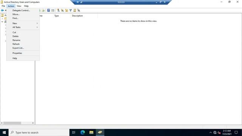The image size is (242, 136).
Task: Click the tree pane horizontal scrollbar thumb
Action: [x=12, y=123]
